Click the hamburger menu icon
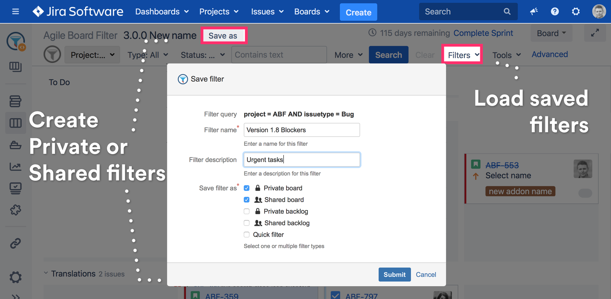This screenshot has height=299, width=611. click(x=15, y=12)
